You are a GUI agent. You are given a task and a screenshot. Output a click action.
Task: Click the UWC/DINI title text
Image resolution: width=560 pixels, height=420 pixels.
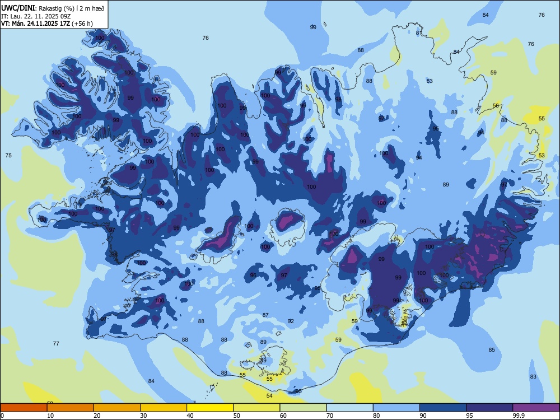pyautogui.click(x=18, y=8)
